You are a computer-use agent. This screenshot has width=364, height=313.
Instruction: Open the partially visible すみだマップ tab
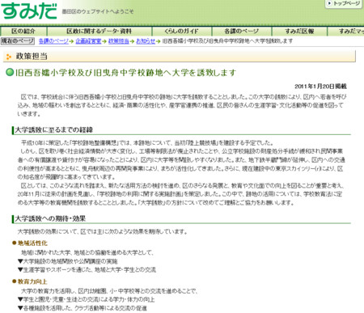point(346,32)
